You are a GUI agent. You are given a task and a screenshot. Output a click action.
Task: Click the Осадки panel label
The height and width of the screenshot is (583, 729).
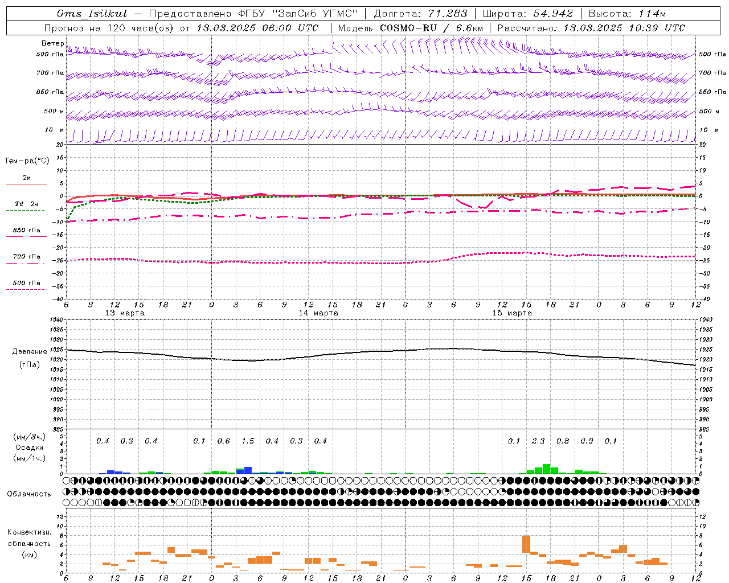pos(29,447)
